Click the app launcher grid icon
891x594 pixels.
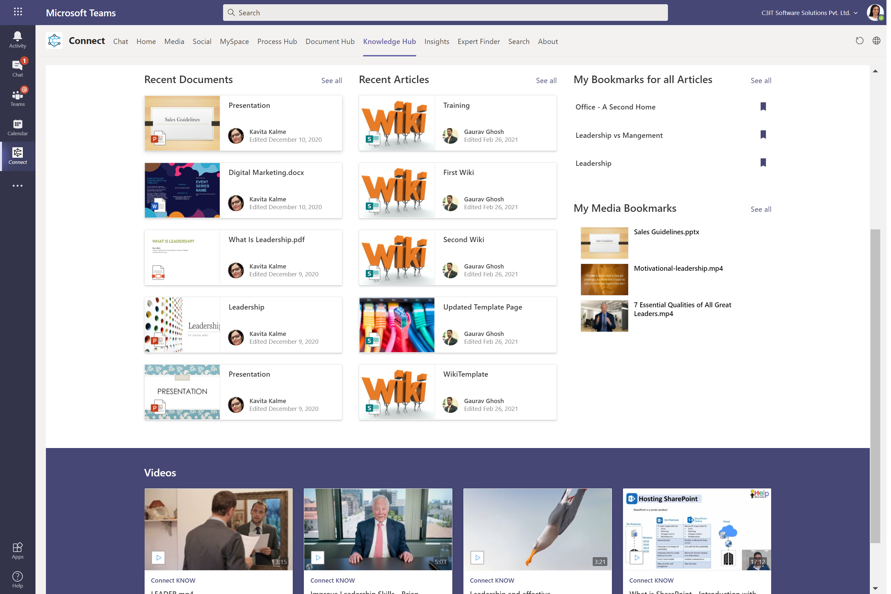pyautogui.click(x=18, y=12)
